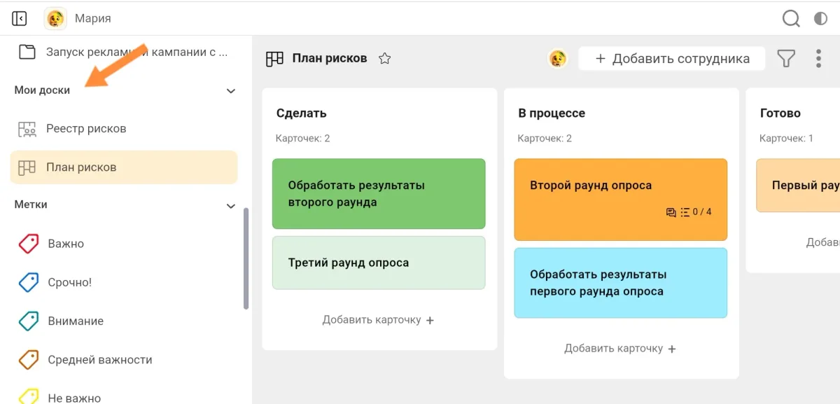Select the teal Внимание label
Viewport: 840px width, 404px height.
point(75,321)
